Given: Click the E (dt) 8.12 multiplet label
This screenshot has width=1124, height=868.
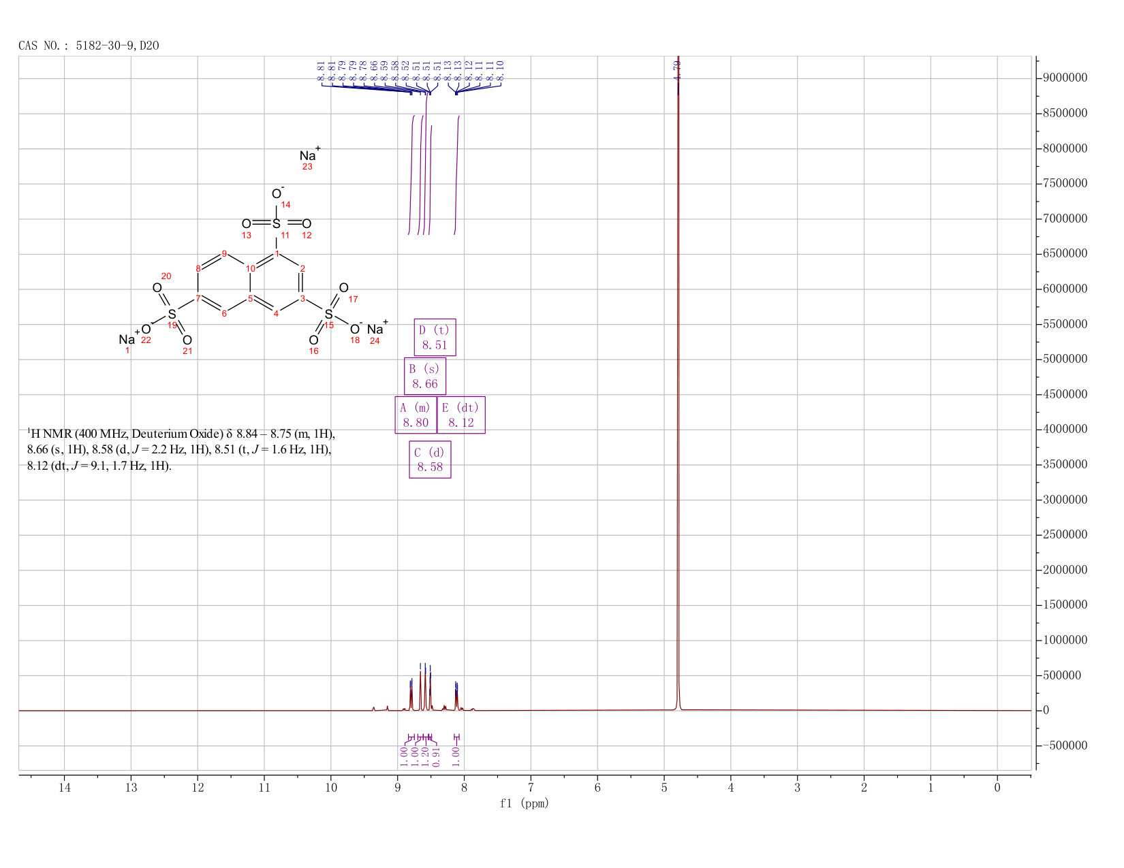Looking at the screenshot, I should click(x=461, y=415).
